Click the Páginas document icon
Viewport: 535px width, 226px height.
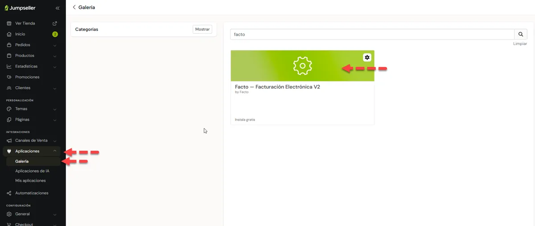(9, 120)
